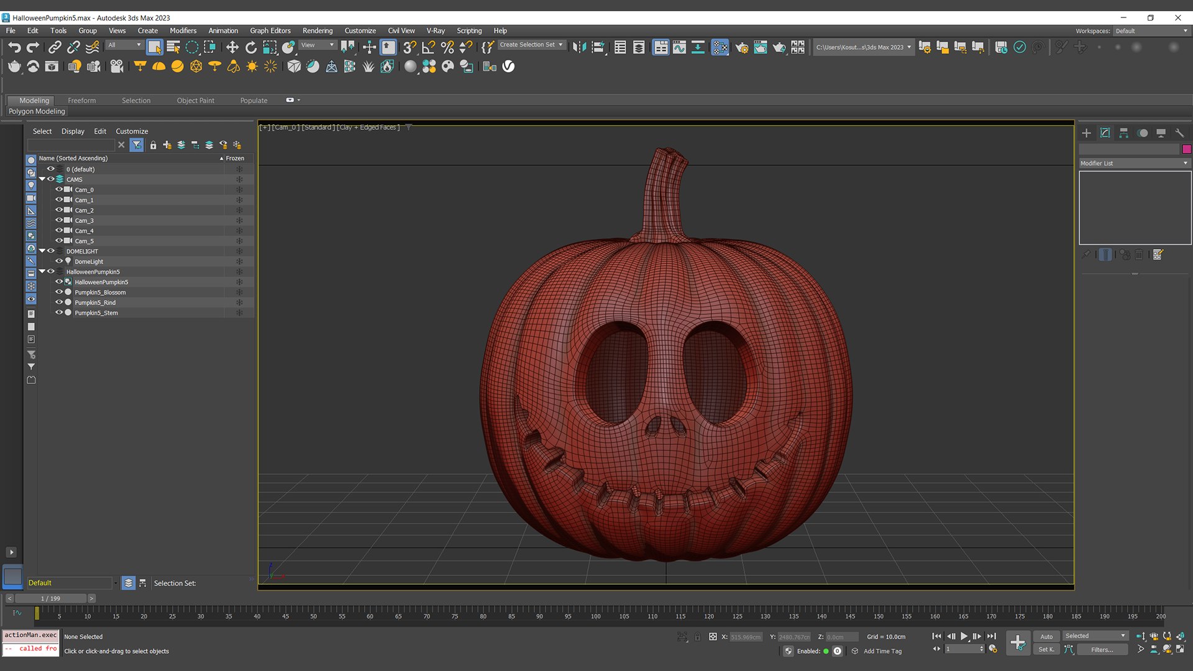Open the Key Filters button
Image resolution: width=1193 pixels, height=671 pixels.
pos(1102,649)
